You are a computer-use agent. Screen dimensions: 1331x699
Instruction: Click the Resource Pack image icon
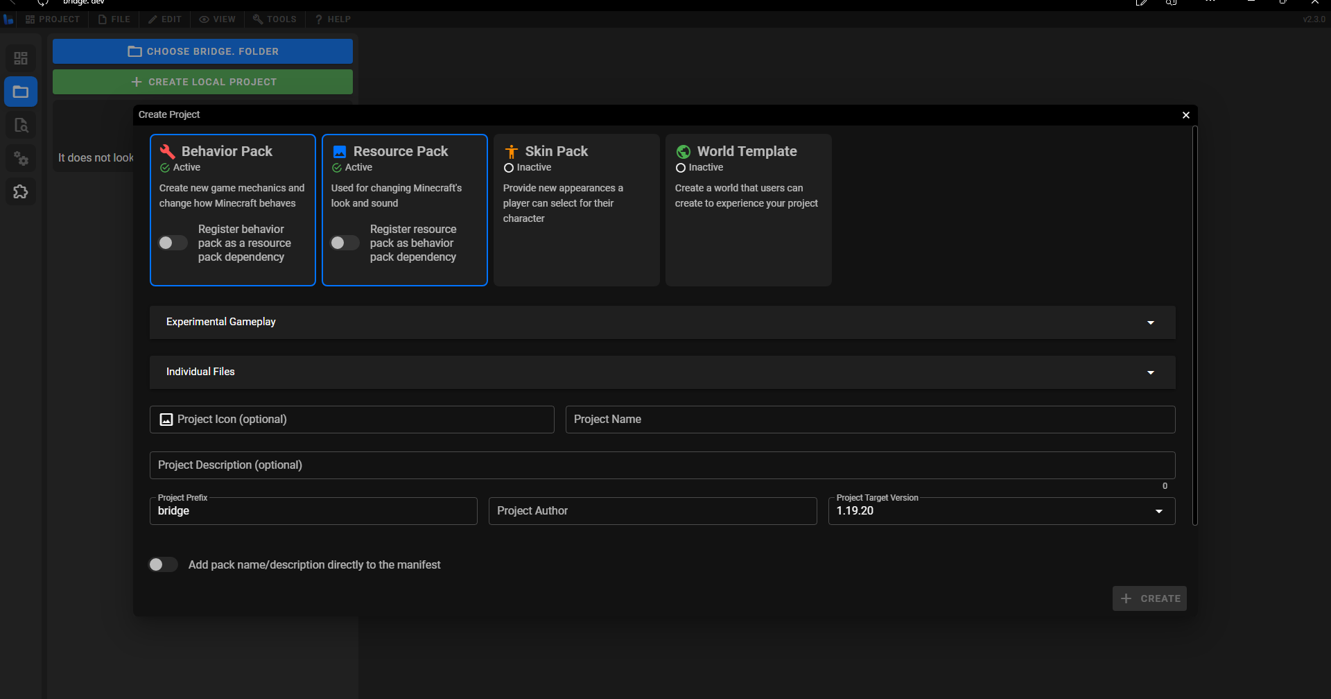(x=339, y=152)
